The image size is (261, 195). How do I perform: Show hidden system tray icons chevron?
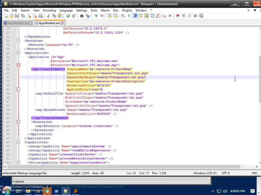213,191
